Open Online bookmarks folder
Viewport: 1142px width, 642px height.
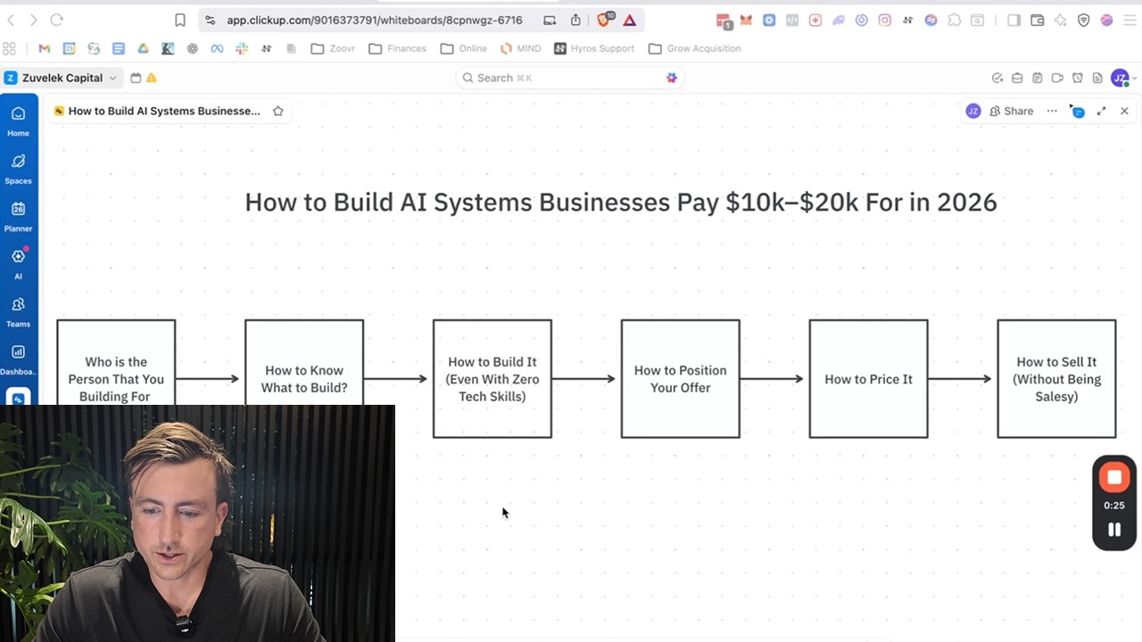464,48
